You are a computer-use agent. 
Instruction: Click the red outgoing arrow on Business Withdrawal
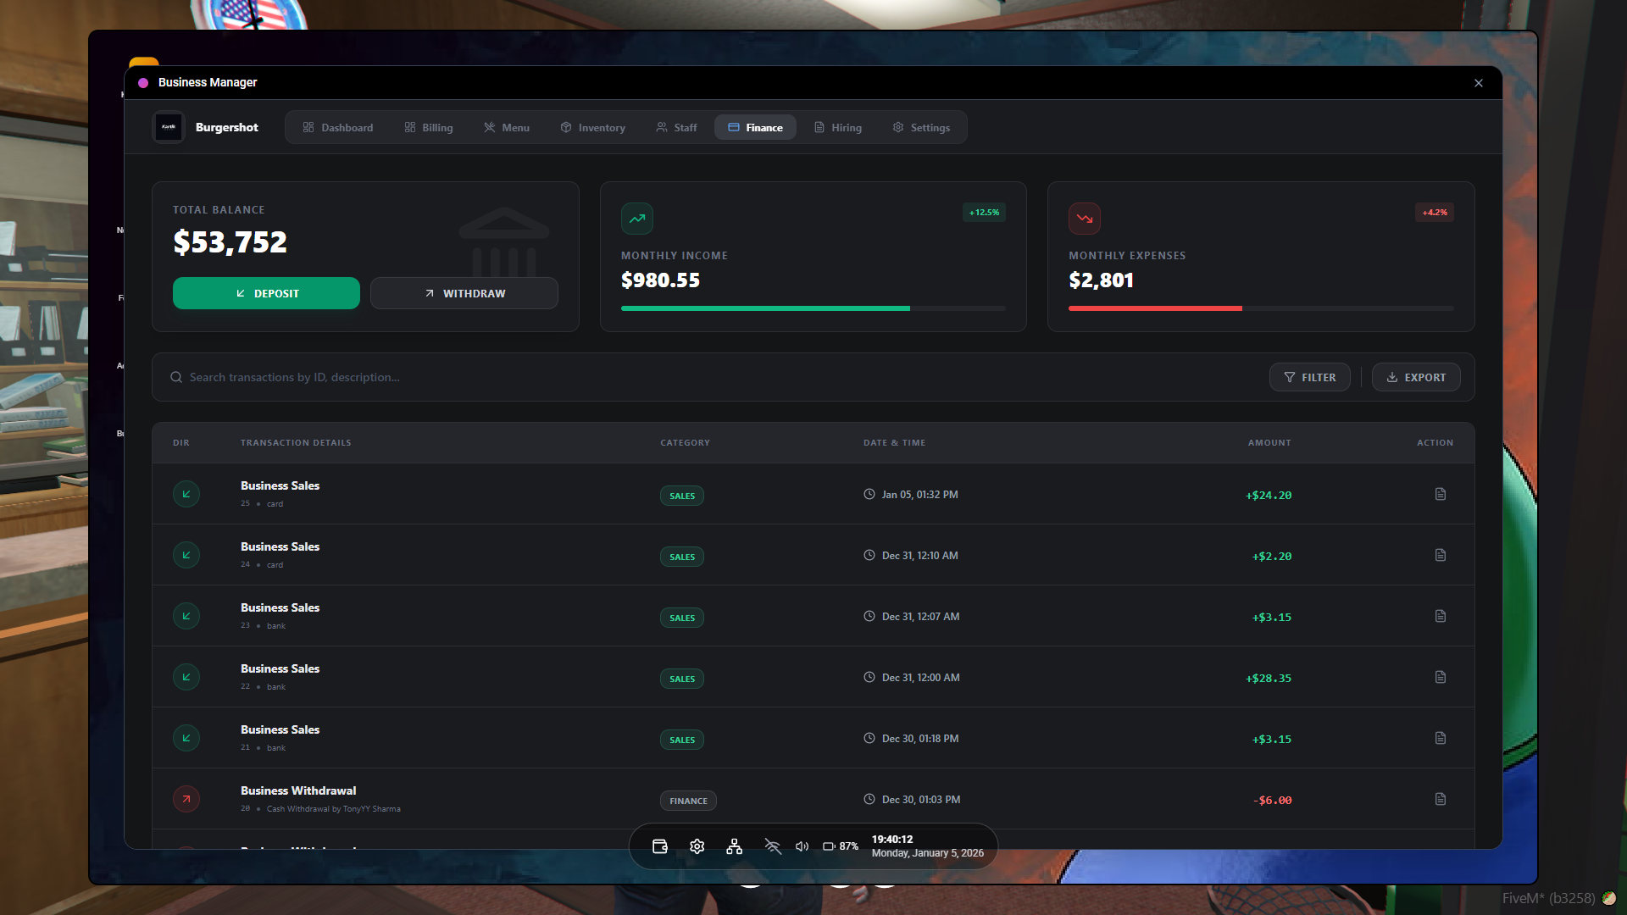point(186,799)
